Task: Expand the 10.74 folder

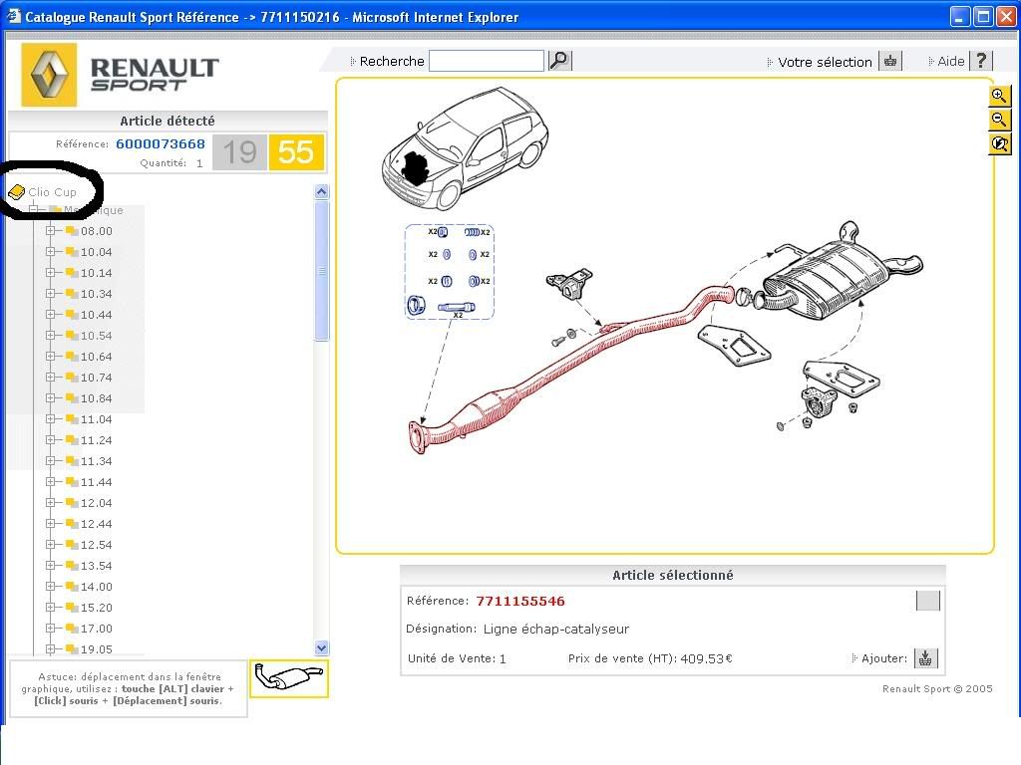Action: tap(50, 378)
